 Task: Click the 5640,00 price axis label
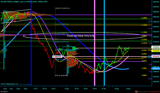click(156, 77)
